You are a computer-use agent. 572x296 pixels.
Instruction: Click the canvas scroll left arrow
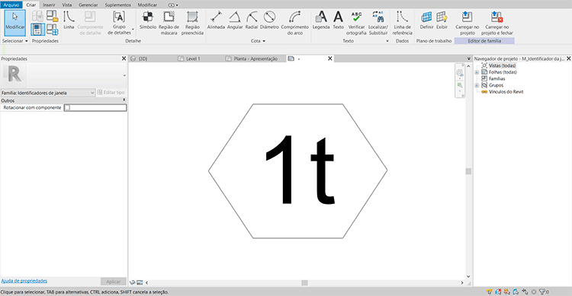click(x=146, y=282)
